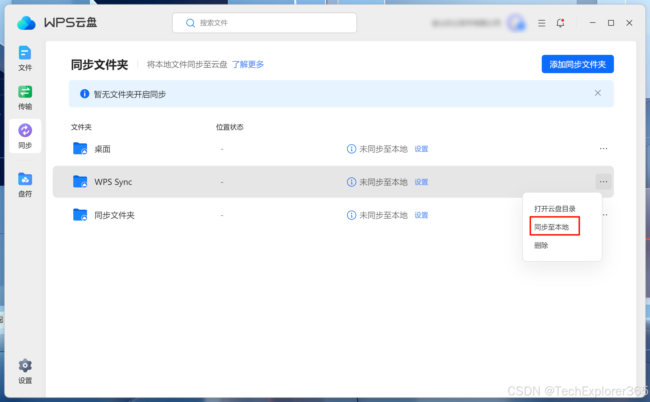Select the 同步 sync sidebar icon
The height and width of the screenshot is (402, 650).
click(x=25, y=136)
